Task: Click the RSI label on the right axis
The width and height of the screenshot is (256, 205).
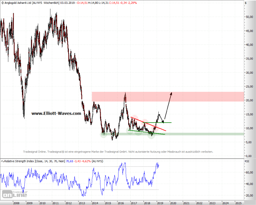Action: click(x=247, y=161)
